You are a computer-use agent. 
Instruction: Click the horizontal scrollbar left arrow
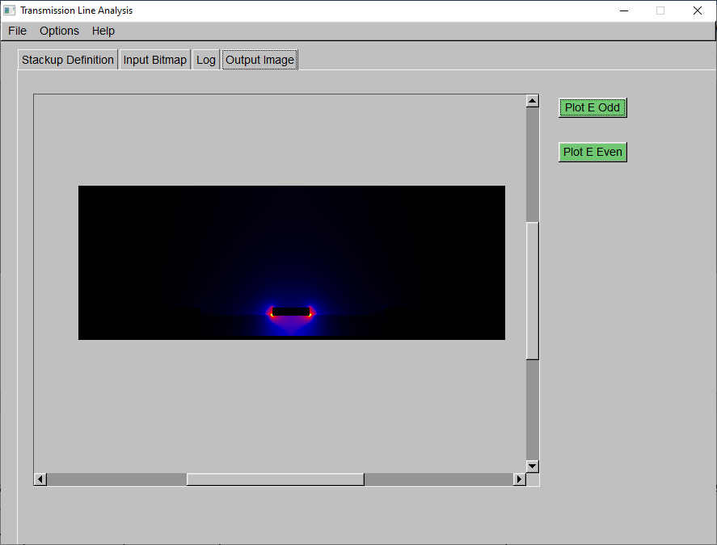[x=40, y=480]
